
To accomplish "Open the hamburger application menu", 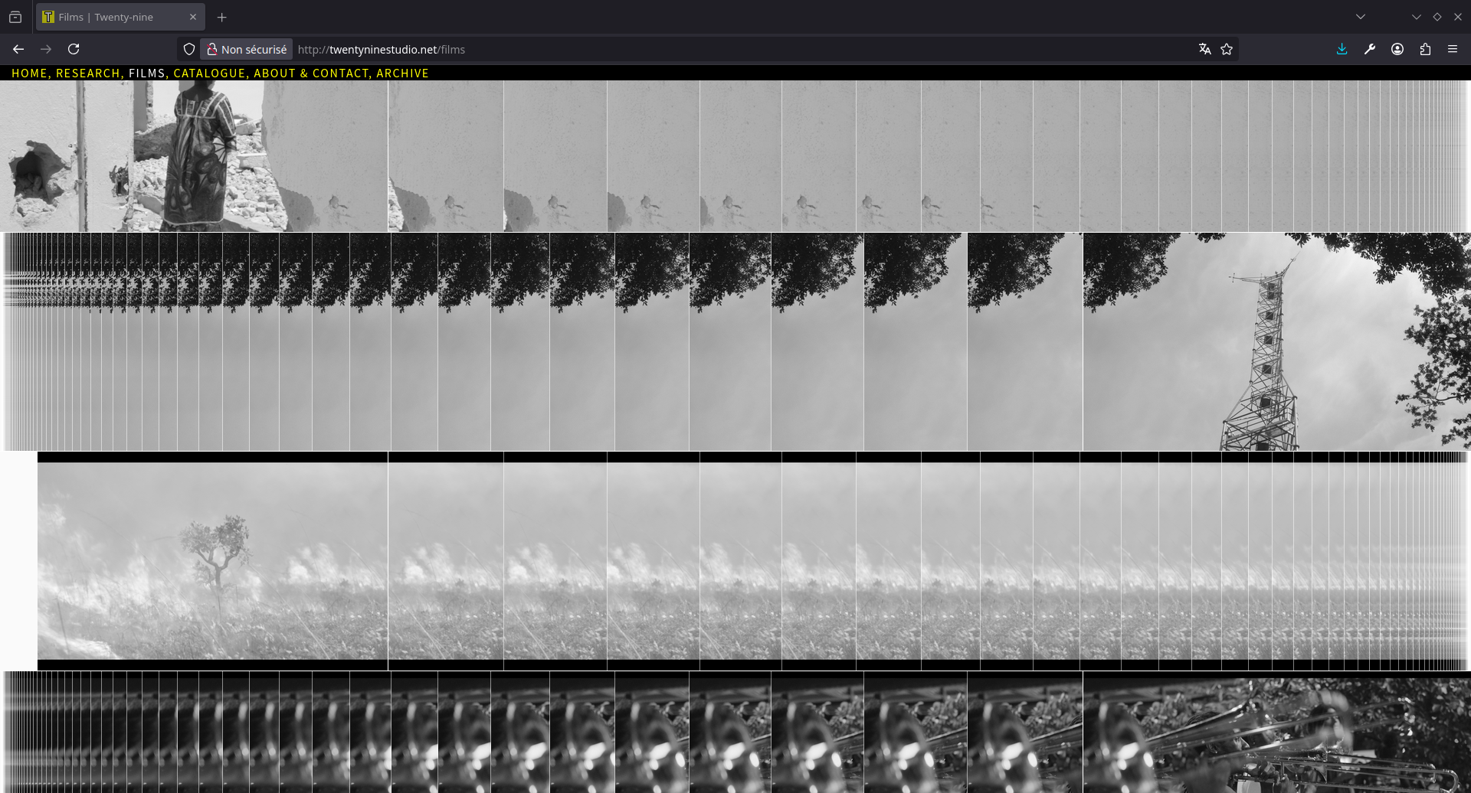I will tap(1453, 49).
